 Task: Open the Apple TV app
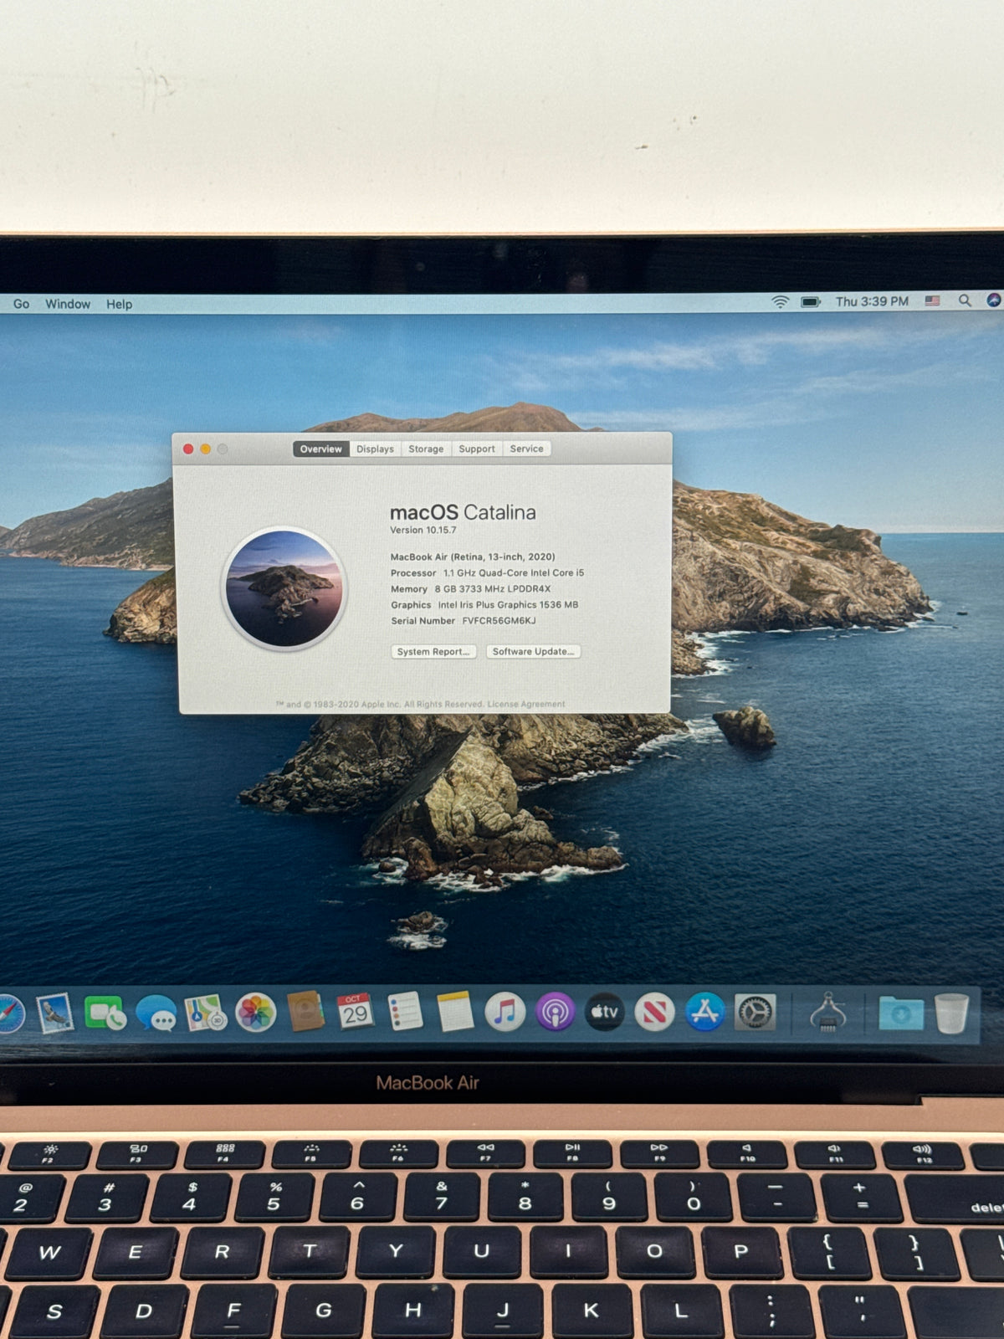(x=605, y=1013)
